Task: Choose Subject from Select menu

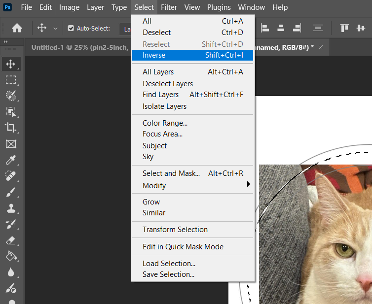Action: (192, 145)
